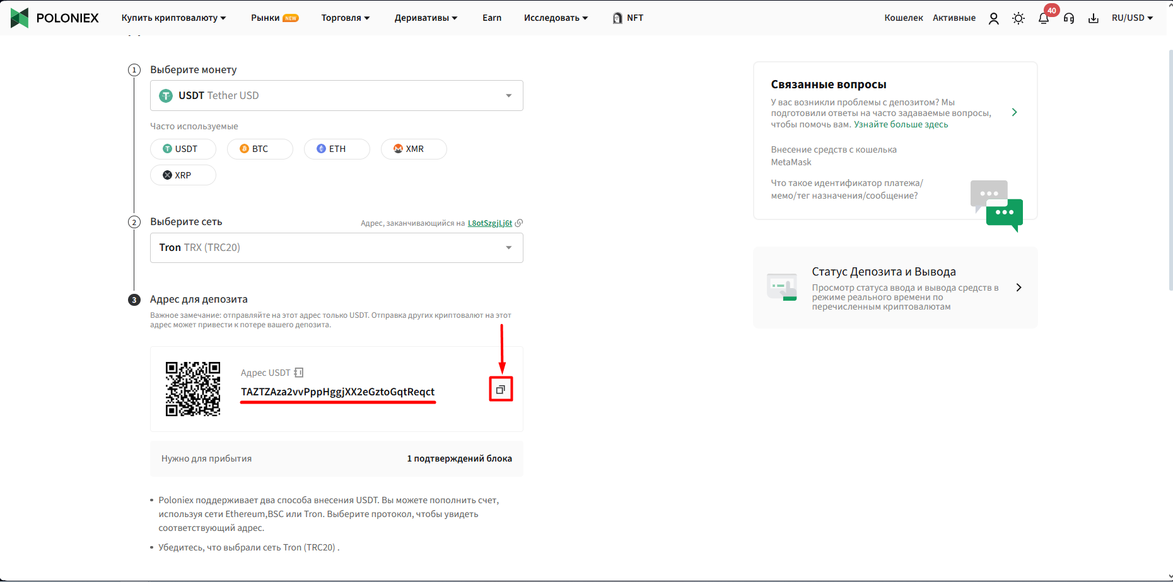This screenshot has height=582, width=1173.
Task: Select ETH quick coin chip
Action: (337, 149)
